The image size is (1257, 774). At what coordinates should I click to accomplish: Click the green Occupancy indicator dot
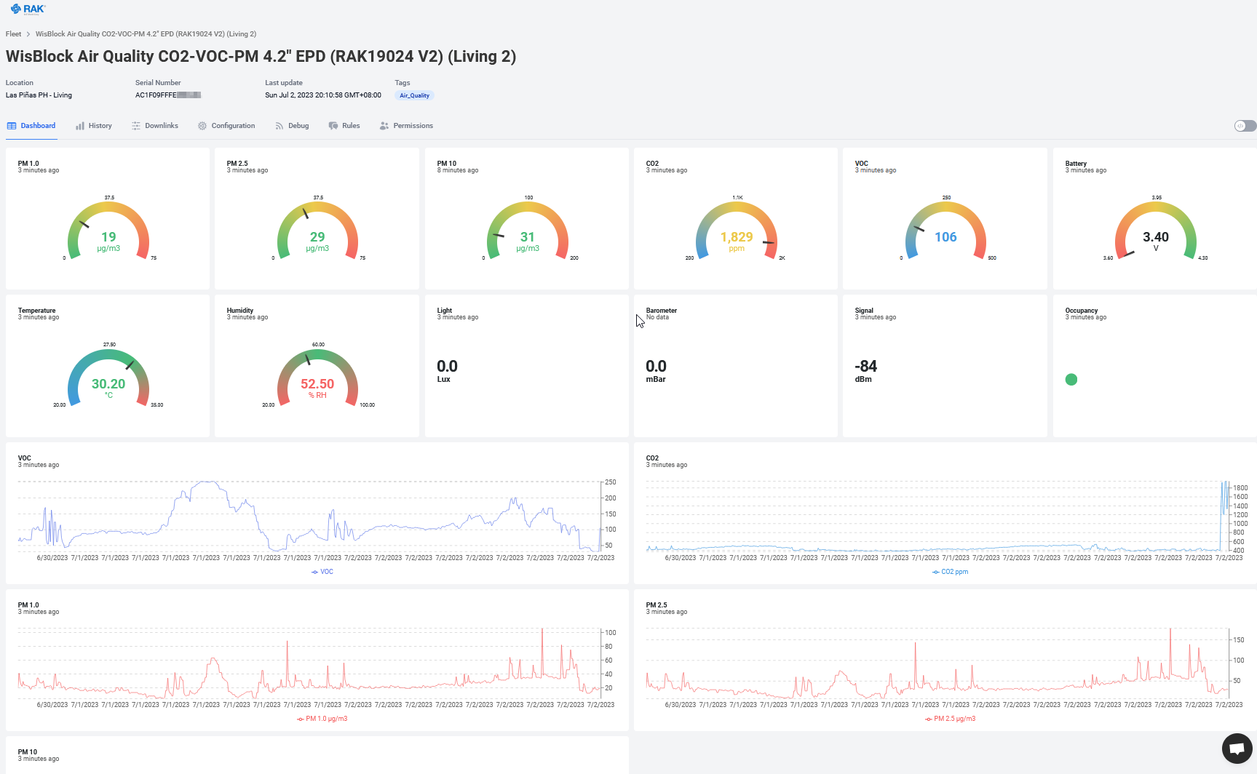pos(1071,379)
